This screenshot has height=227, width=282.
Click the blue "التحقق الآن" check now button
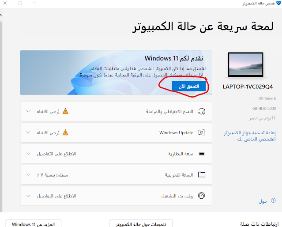click(x=188, y=86)
